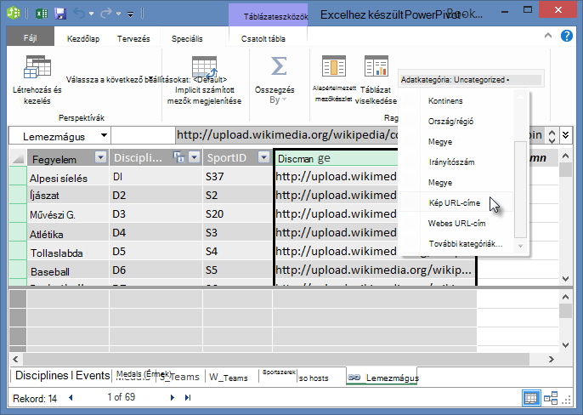Open Customize Quick Access Toolbar dropdown
Screen dimensions: 583x415
coord(131,14)
